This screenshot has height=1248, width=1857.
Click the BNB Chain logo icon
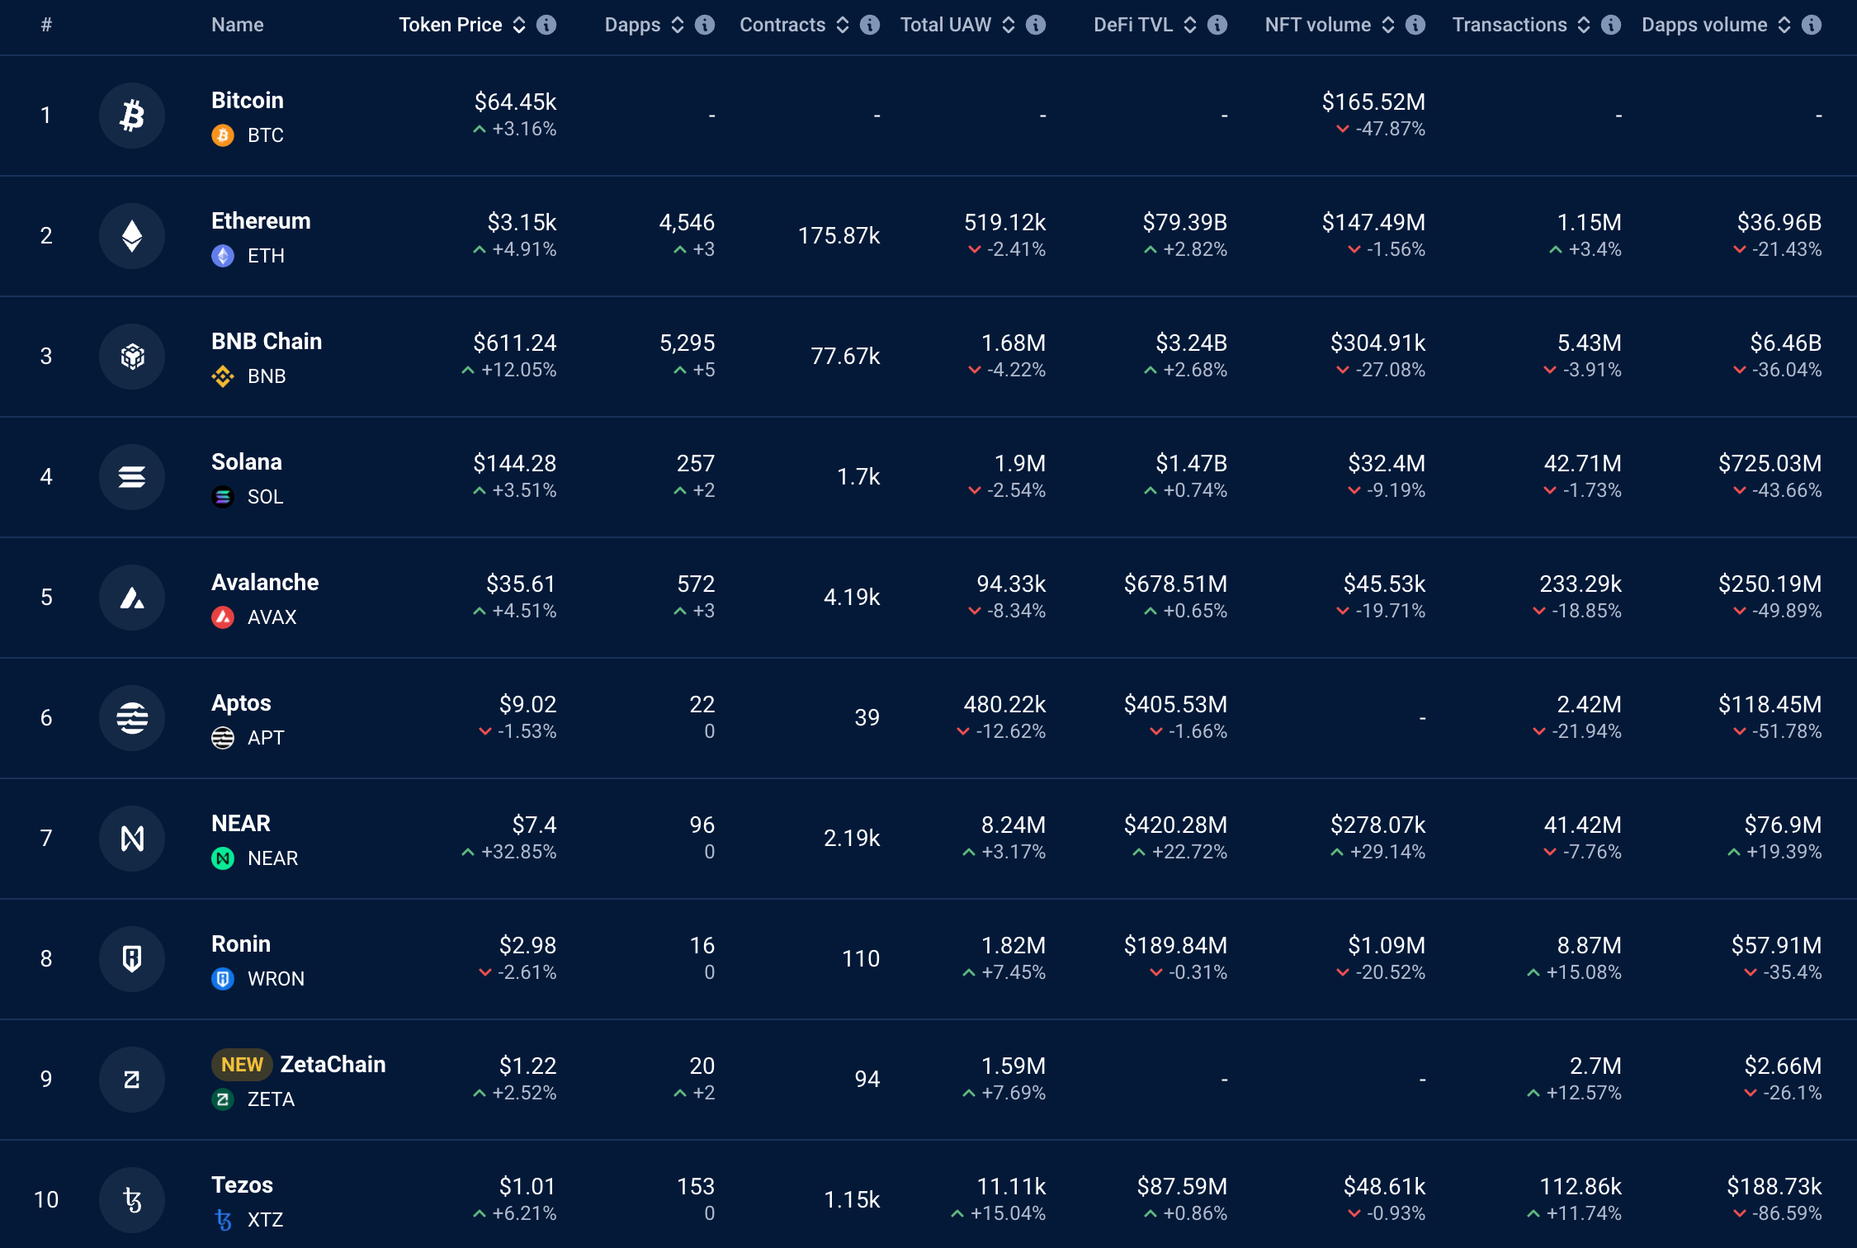[132, 357]
